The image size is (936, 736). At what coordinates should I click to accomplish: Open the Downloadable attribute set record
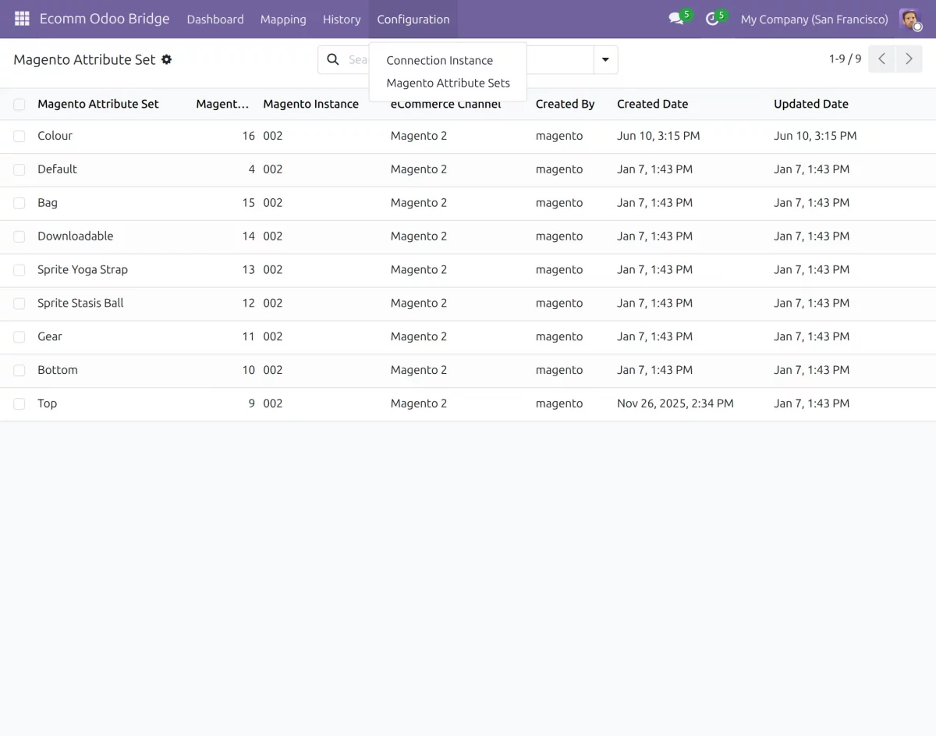[x=76, y=236]
